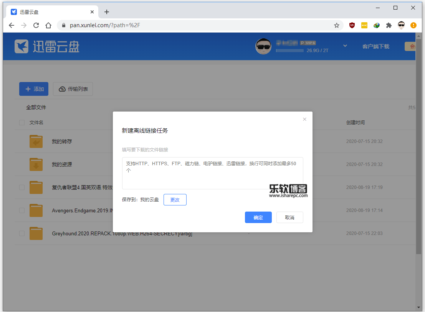
Task: Click the browser back arrow
Action: [12, 25]
